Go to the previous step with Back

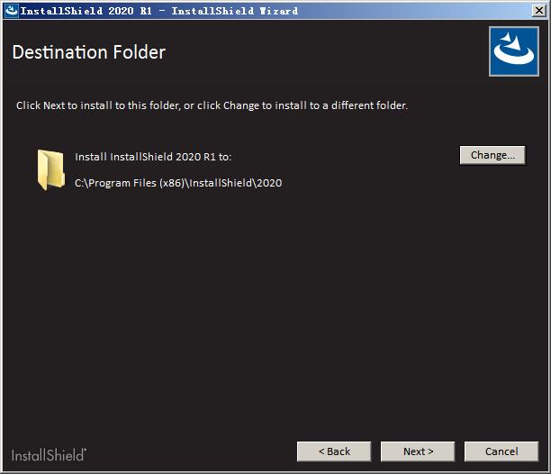click(x=334, y=451)
